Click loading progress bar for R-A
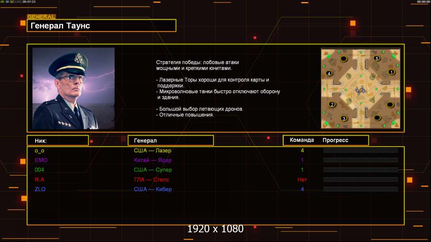431x242 pixels. click(361, 179)
